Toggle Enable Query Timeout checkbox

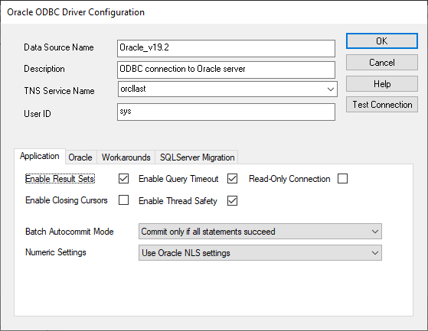[x=232, y=179]
